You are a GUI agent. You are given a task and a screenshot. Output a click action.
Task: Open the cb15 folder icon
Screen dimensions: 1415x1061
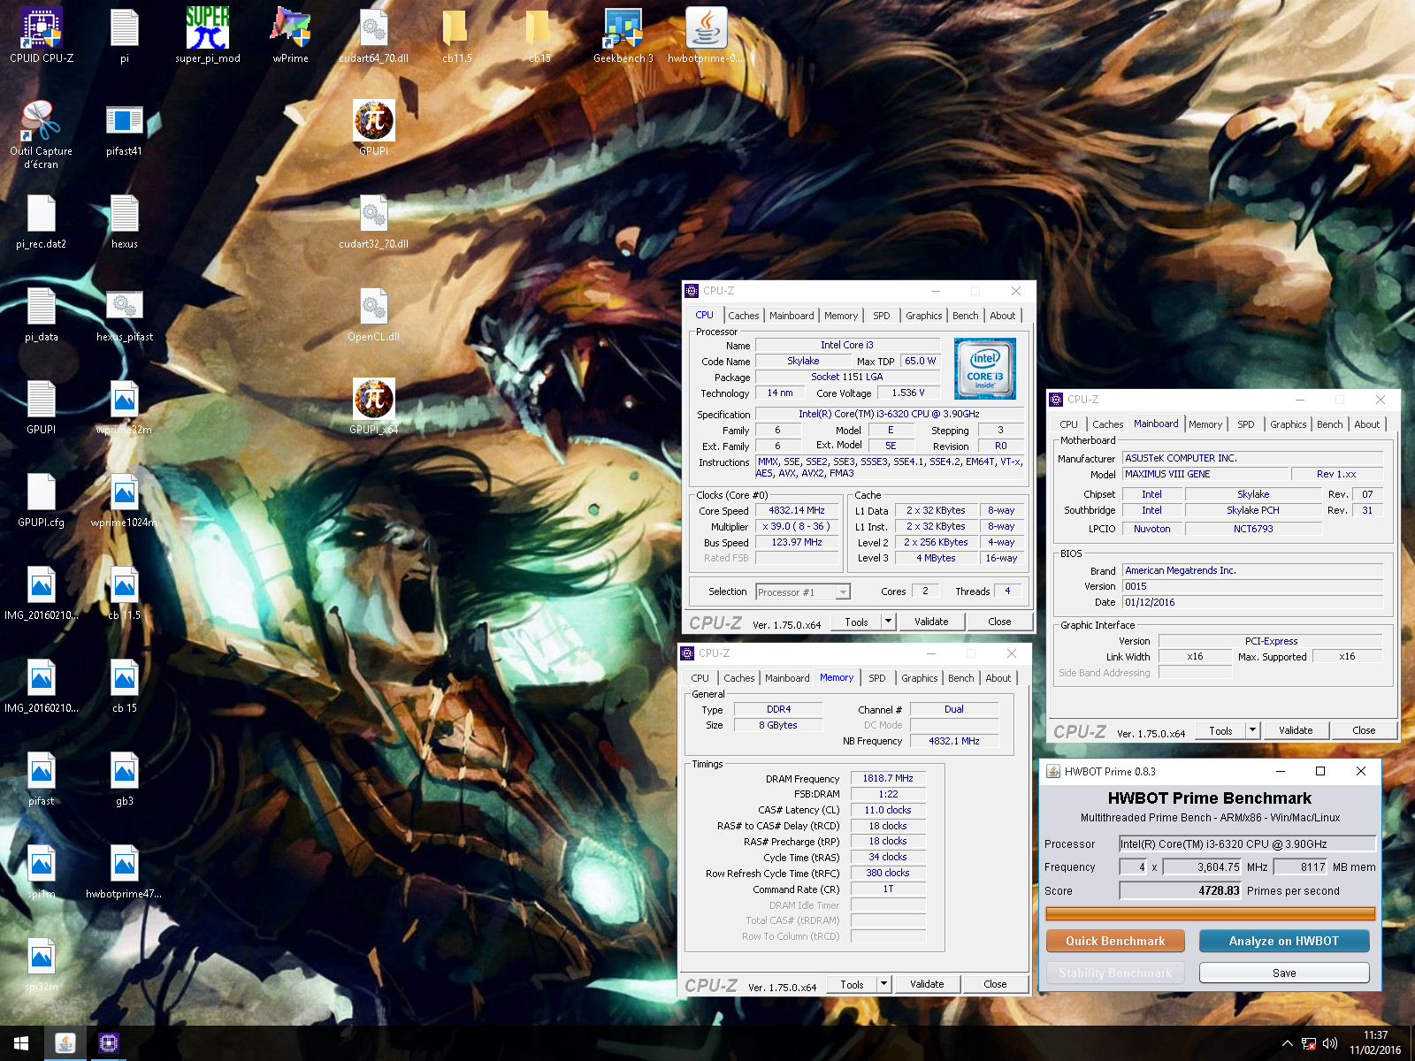539,35
